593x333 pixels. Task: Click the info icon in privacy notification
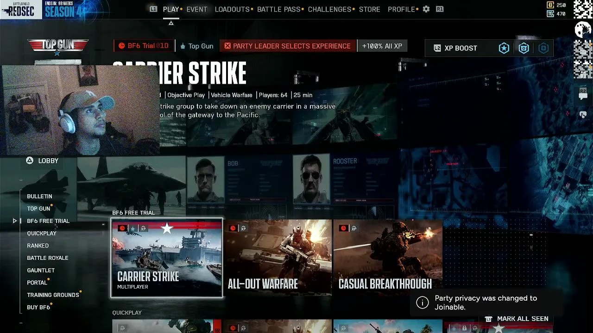(x=422, y=302)
